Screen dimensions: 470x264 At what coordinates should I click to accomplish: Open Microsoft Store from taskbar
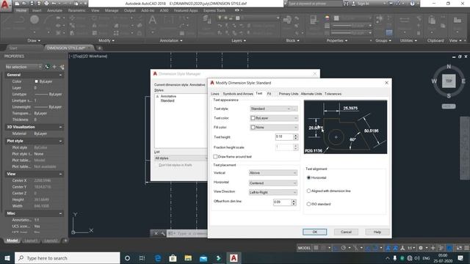[x=173, y=258]
